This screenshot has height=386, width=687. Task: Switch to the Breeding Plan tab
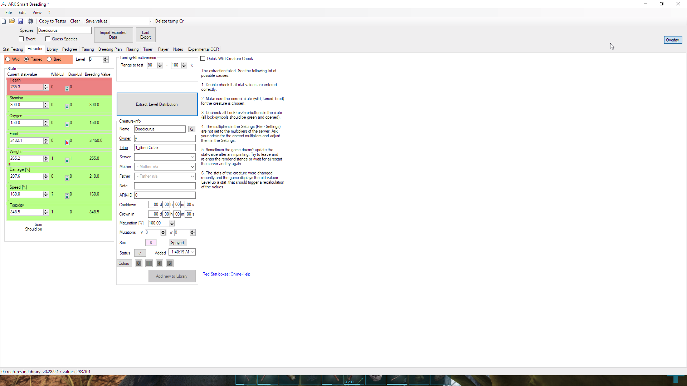point(110,49)
